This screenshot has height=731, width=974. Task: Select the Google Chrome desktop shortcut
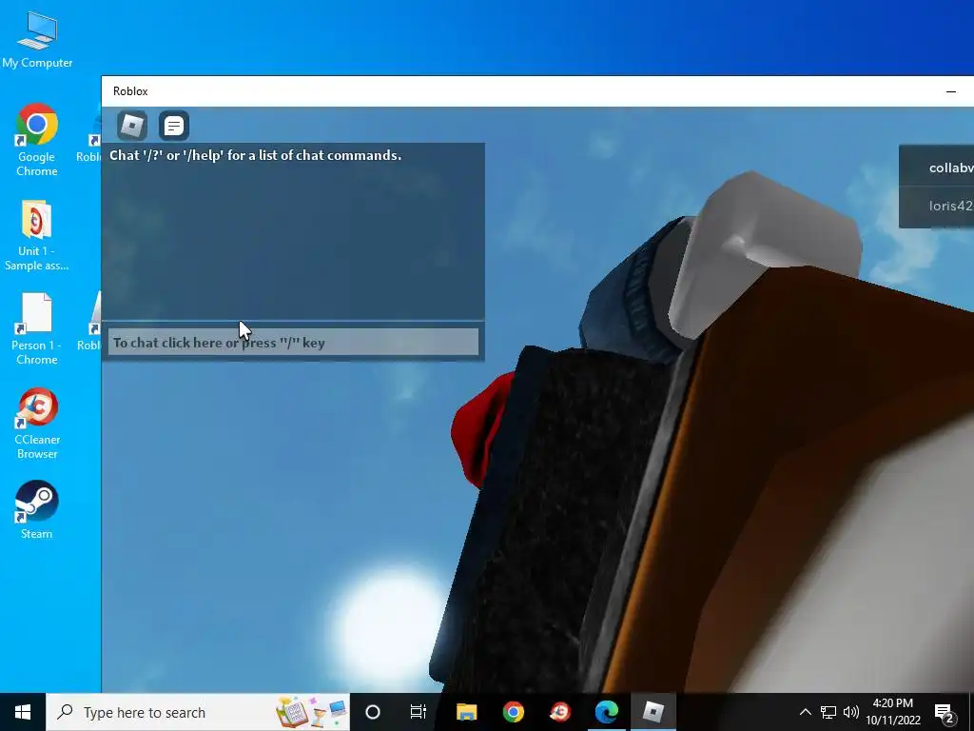[37, 141]
